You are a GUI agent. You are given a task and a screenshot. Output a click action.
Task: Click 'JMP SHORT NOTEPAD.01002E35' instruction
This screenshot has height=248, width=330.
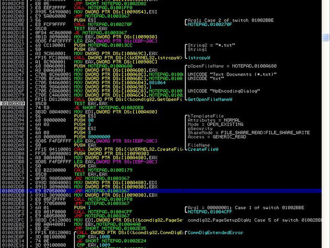(110, 228)
